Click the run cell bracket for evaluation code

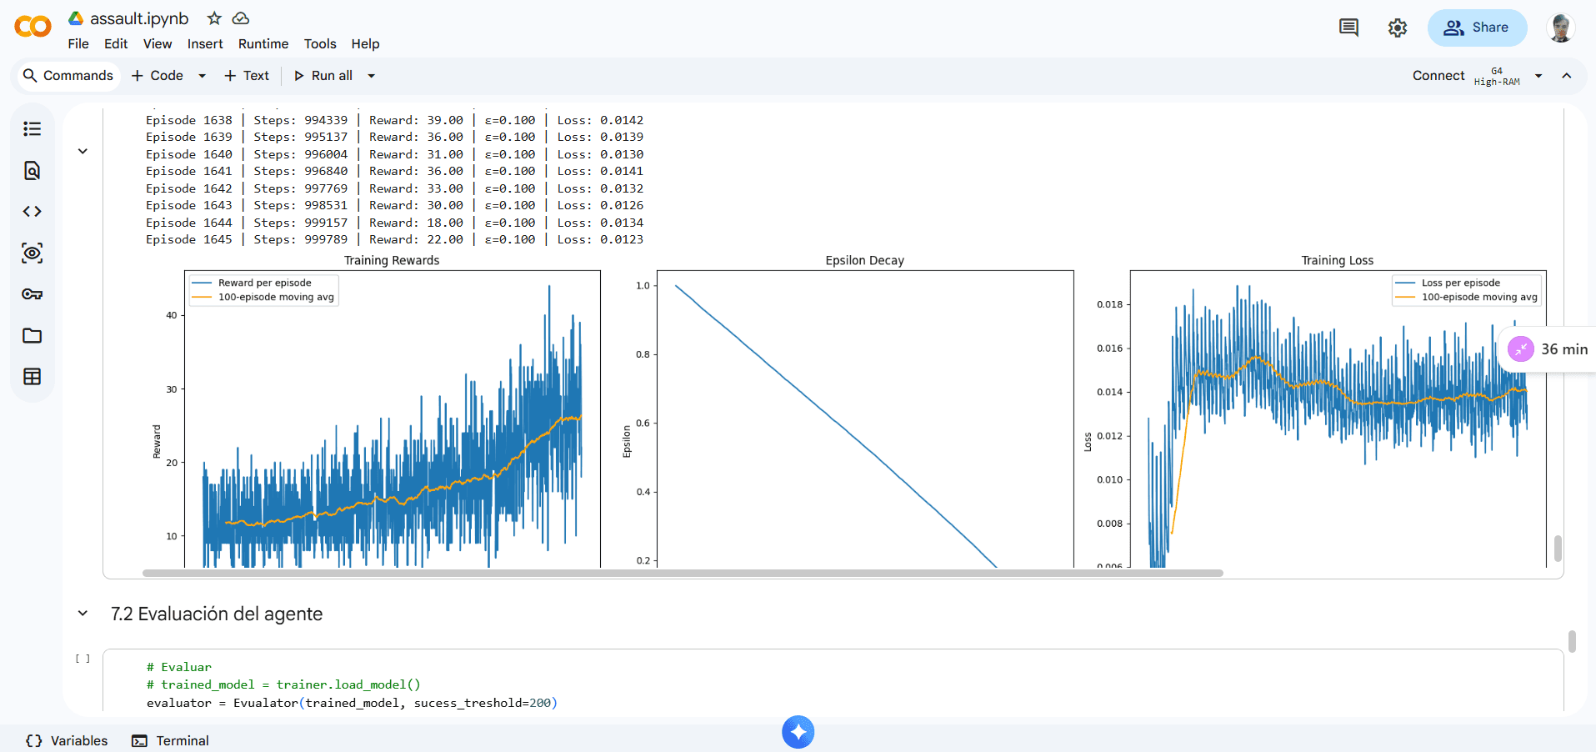pos(83,659)
